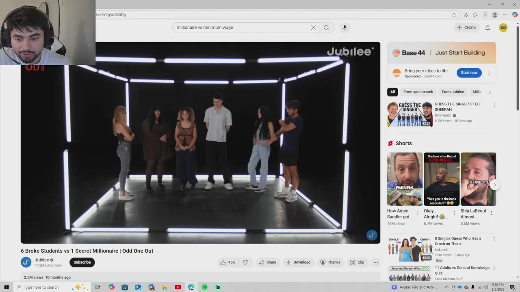The height and width of the screenshot is (292, 520).
Task: Like the video with thumbs up
Action: pyautogui.click(x=227, y=262)
